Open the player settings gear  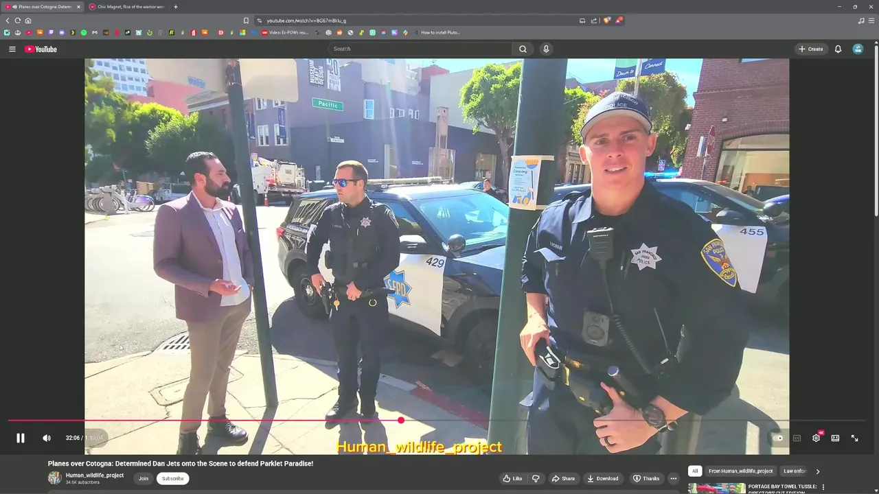(816, 438)
